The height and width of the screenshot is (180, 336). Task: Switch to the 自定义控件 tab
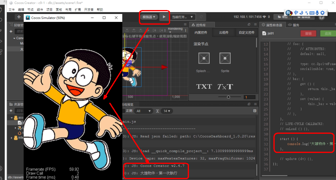coord(247,33)
